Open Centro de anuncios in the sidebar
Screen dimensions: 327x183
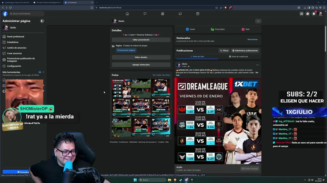tap(23, 48)
